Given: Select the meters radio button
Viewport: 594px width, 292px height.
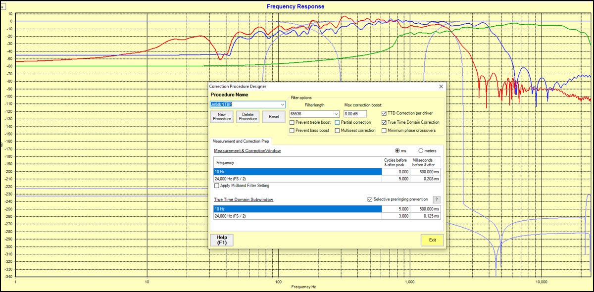Looking at the screenshot, I should coord(421,150).
